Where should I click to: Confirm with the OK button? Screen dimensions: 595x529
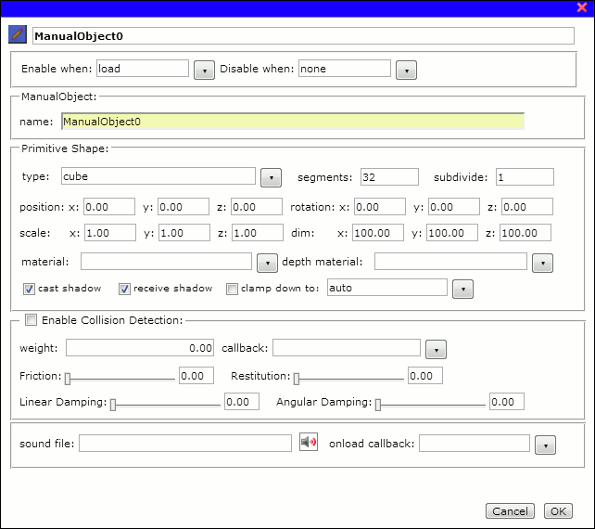point(558,510)
